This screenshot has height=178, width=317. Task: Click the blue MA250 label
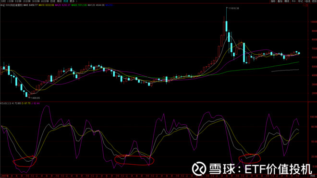click(110, 5)
